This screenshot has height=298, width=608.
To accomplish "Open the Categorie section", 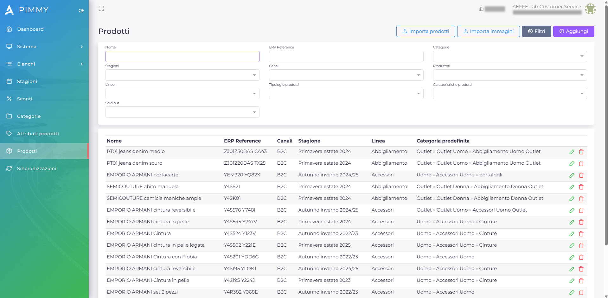I will click(44, 116).
